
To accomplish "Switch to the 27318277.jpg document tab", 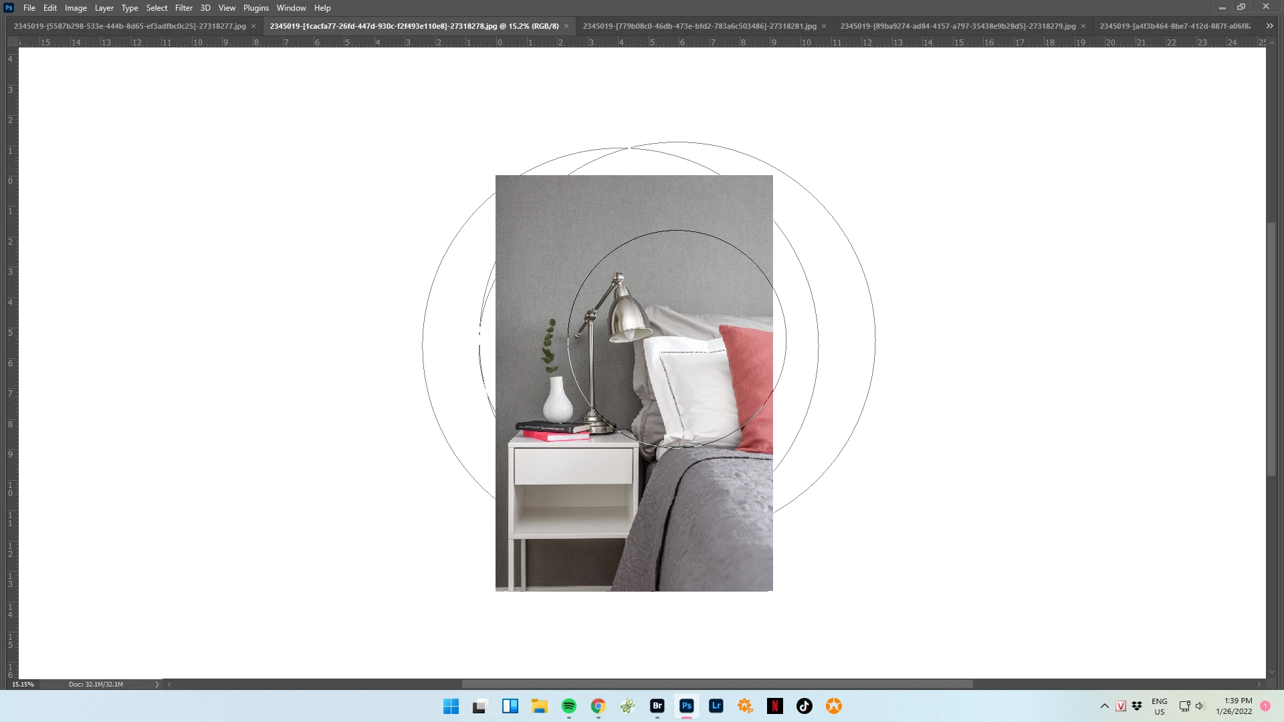I will pyautogui.click(x=130, y=26).
